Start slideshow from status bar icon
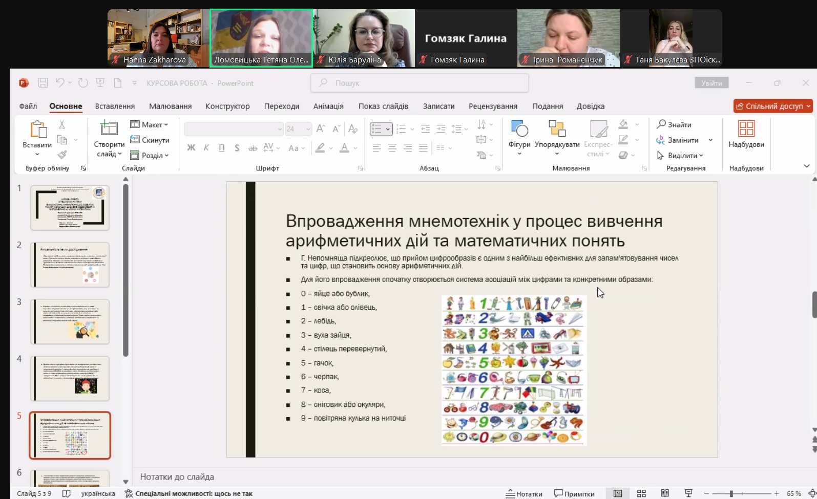Viewport: 817px width, 499px height. (x=688, y=493)
